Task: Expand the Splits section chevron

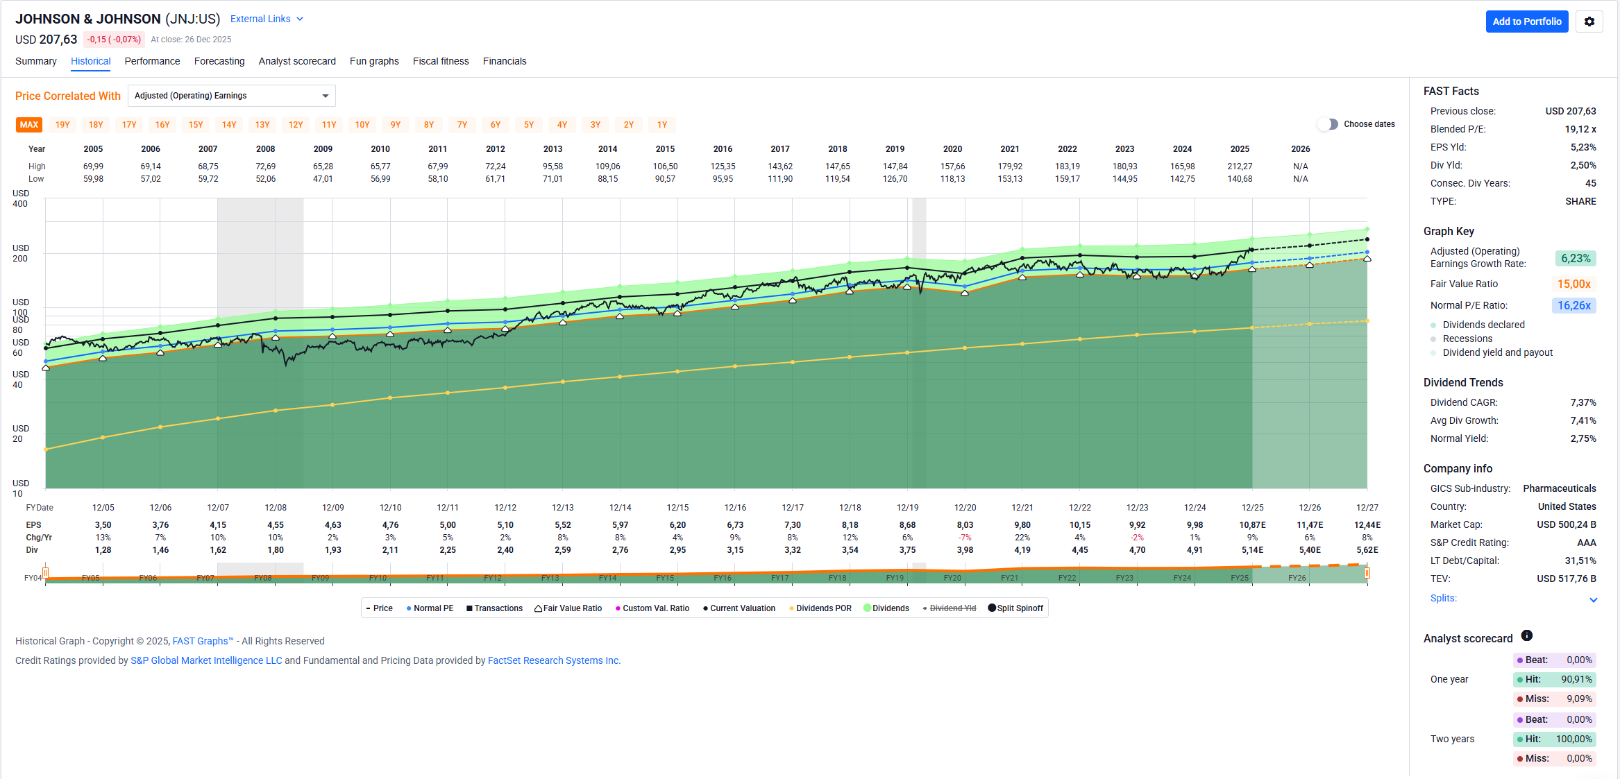Action: [1593, 599]
